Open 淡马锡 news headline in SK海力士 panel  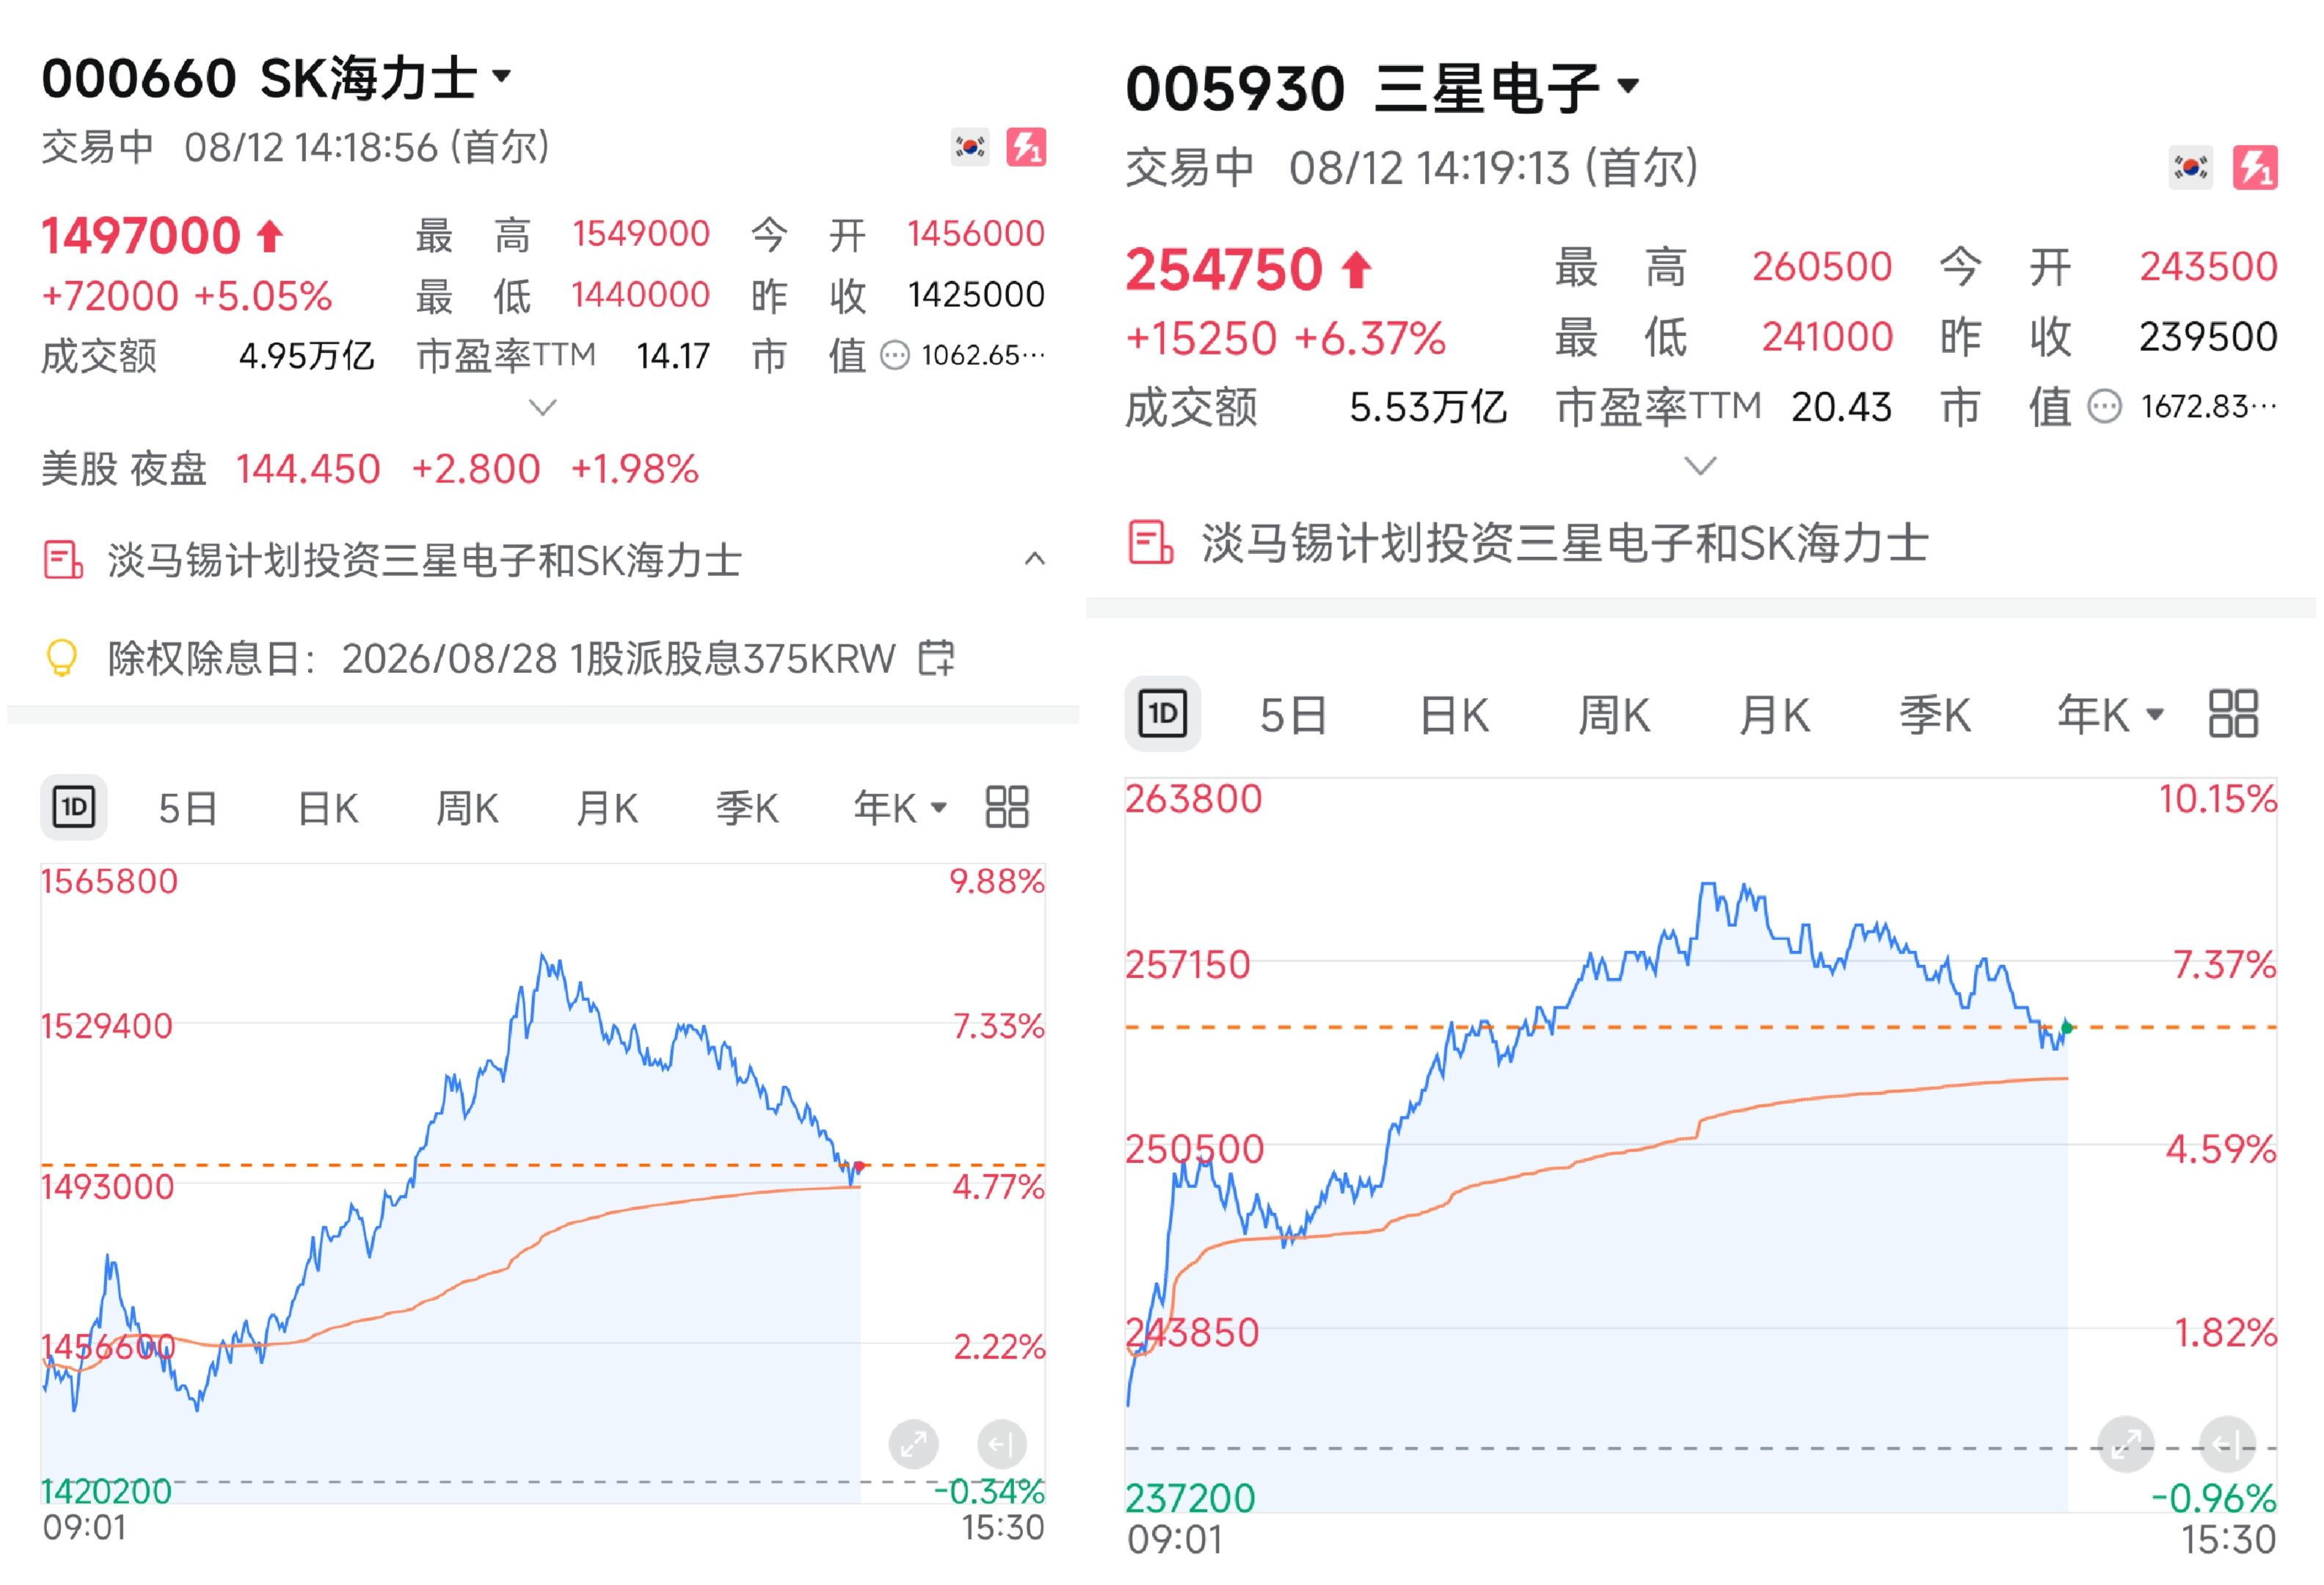(x=424, y=560)
